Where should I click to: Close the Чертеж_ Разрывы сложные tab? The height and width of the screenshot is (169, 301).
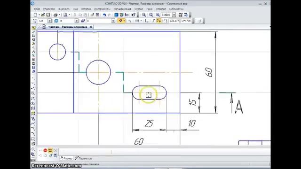click(x=91, y=27)
